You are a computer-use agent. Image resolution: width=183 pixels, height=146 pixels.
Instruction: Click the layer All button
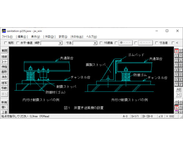coord(179,89)
